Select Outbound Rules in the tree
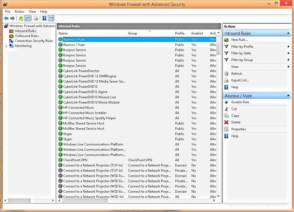This screenshot has width=294, height=212. 27,36
